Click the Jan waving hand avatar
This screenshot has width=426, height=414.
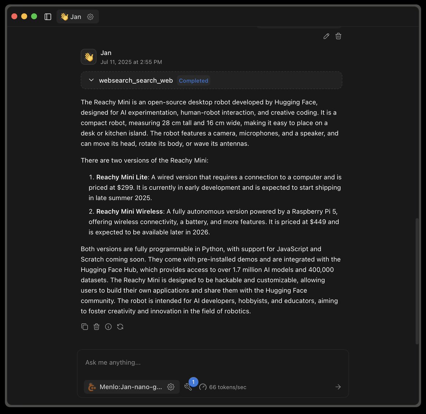pyautogui.click(x=89, y=57)
